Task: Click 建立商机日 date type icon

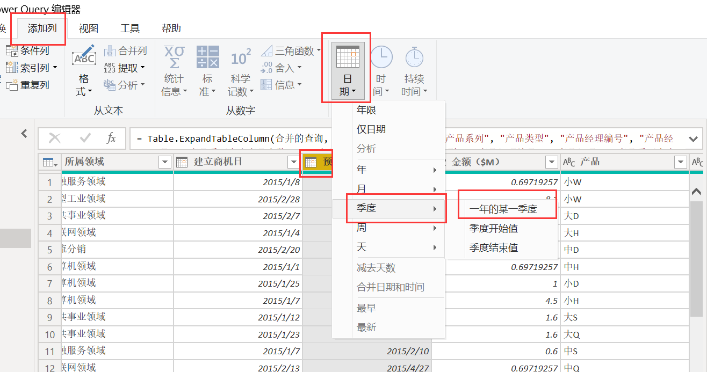Action: pyautogui.click(x=182, y=162)
